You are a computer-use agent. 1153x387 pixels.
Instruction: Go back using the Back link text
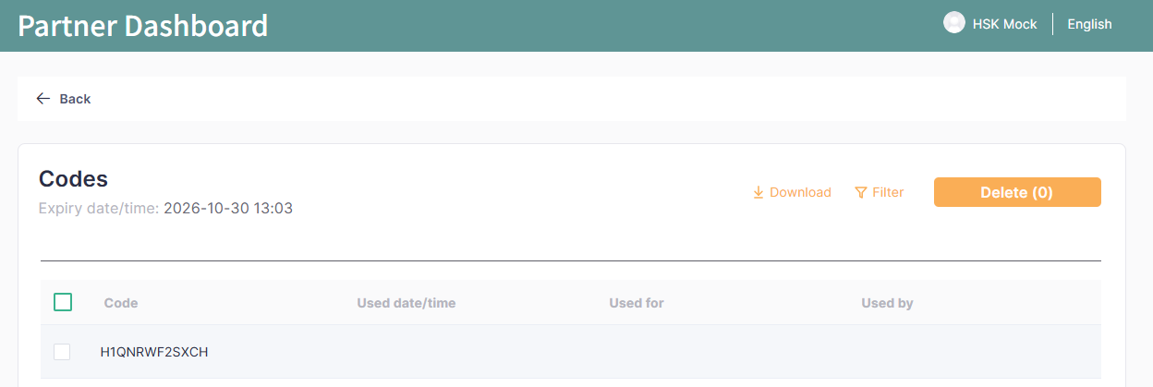tap(75, 99)
